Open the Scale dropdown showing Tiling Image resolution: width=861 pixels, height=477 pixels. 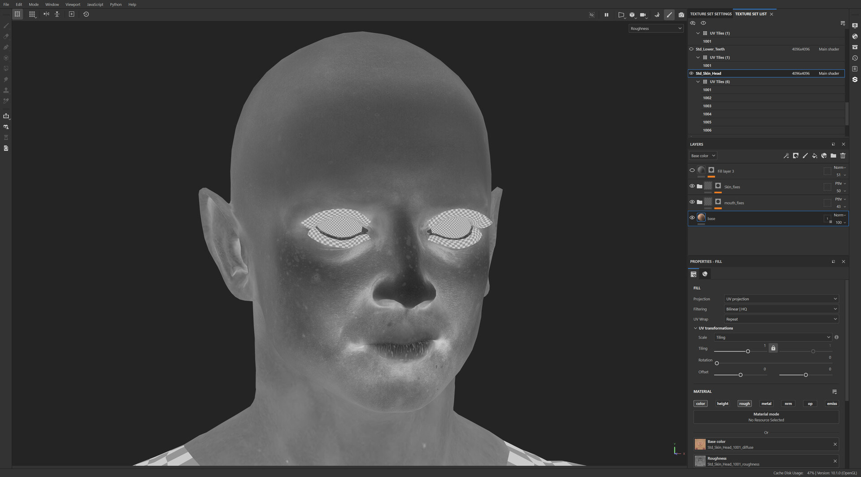(773, 337)
